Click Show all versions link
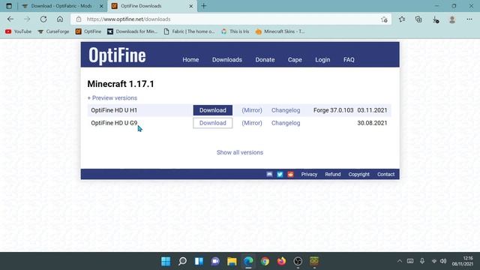This screenshot has width=480, height=270. click(240, 152)
